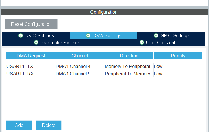Click the DMA Request column header
This screenshot has height=132, width=209.
pyautogui.click(x=31, y=56)
